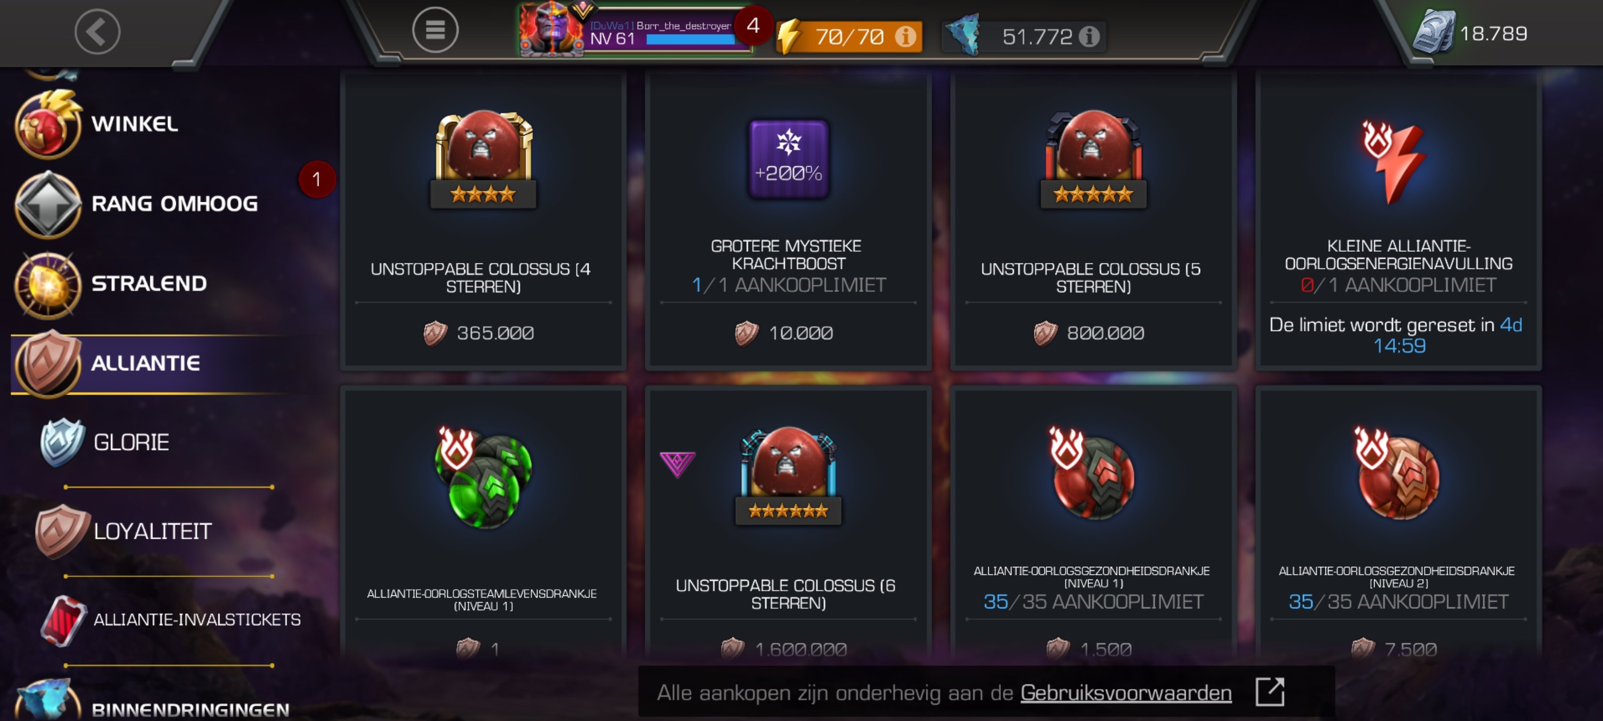
Task: Select Kleine Alliantie-oorlogsenergienavulling item
Action: point(1398,221)
